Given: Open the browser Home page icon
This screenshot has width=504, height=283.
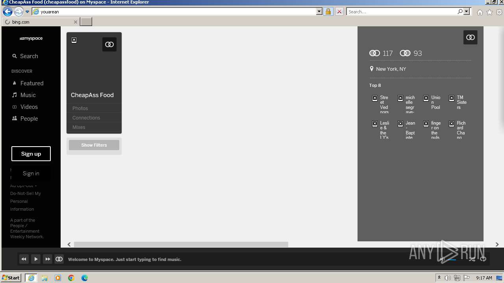Looking at the screenshot, I should click(x=480, y=12).
